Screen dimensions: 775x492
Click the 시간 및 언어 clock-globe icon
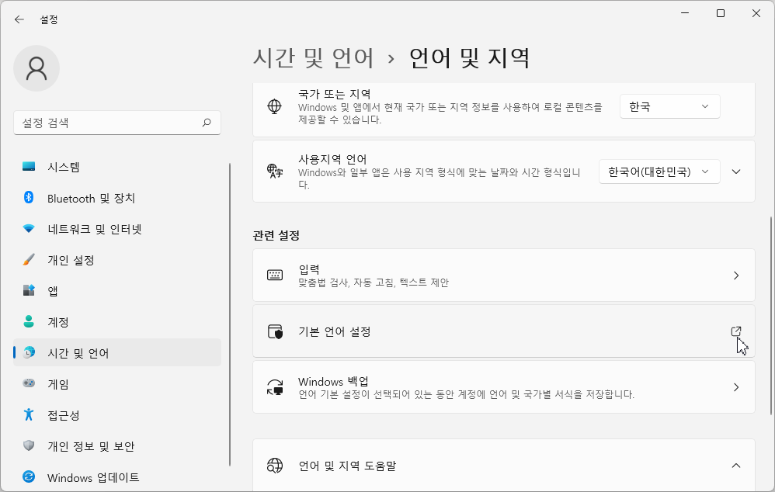(x=30, y=352)
